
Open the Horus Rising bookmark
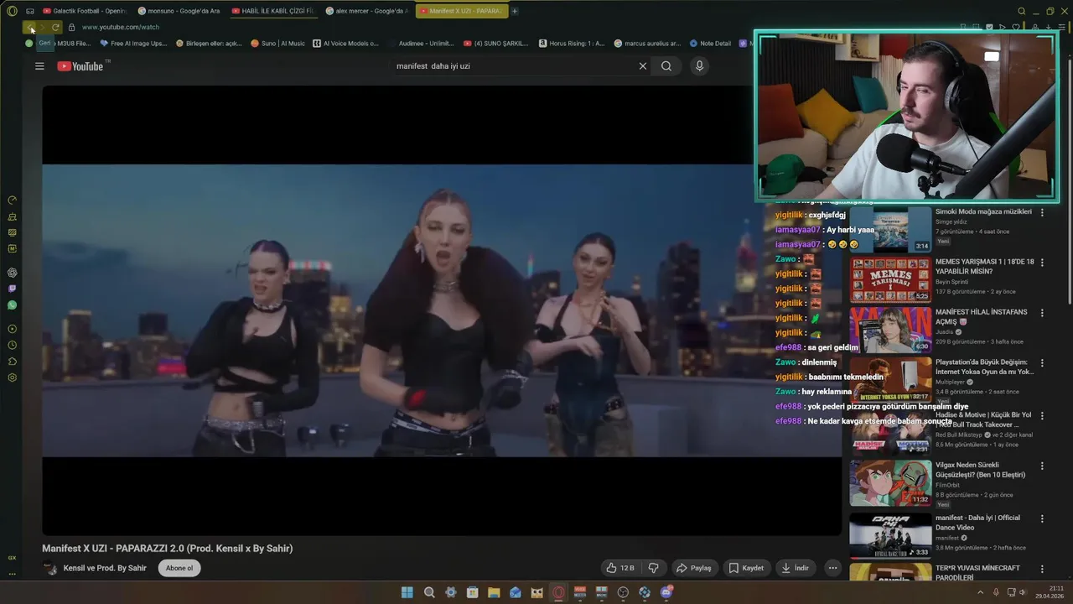click(572, 43)
